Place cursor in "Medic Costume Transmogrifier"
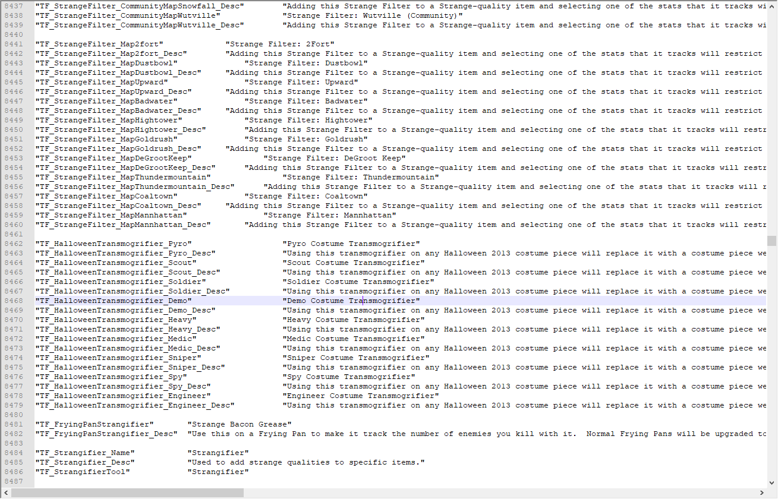The image size is (778, 499). pyautogui.click(x=354, y=339)
